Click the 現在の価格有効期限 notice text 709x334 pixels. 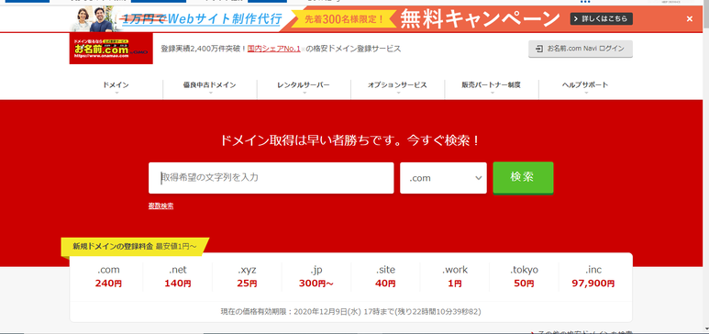(x=350, y=312)
